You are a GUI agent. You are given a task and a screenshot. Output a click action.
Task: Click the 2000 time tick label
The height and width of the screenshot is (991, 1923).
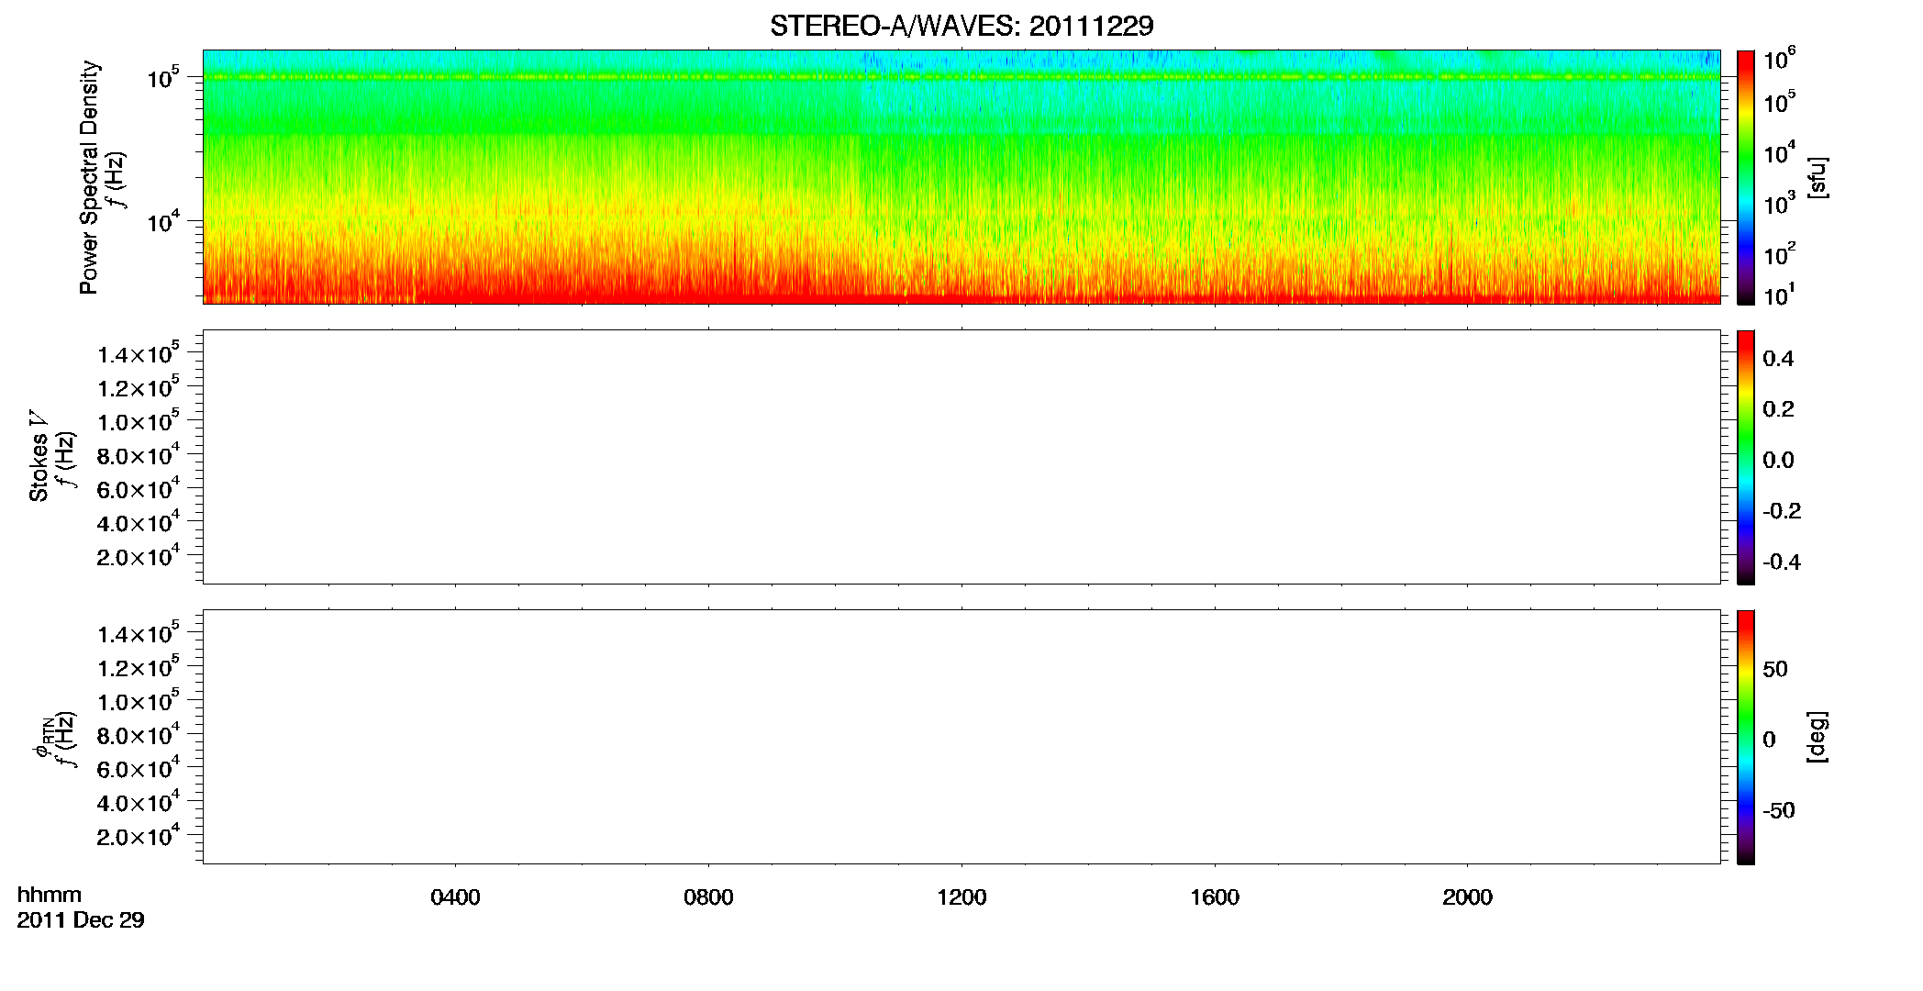[x=1467, y=897]
